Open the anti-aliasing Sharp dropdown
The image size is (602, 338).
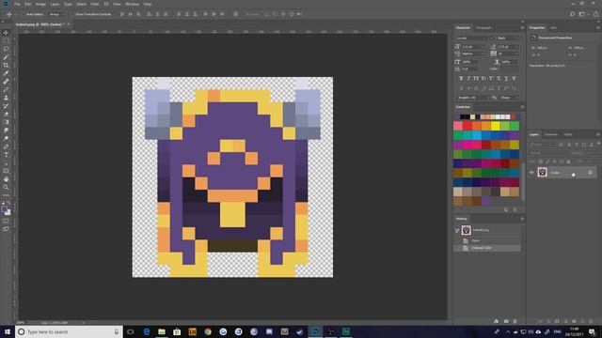[509, 98]
